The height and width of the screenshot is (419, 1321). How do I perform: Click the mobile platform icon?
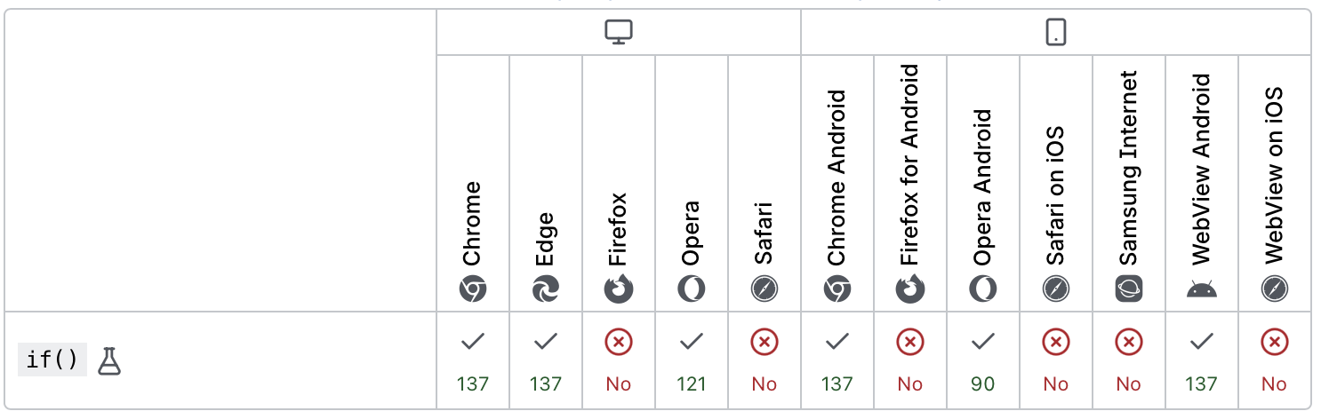tap(1055, 33)
